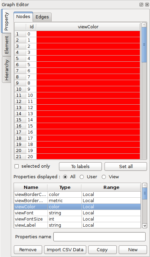This screenshot has width=150, height=257.
Task: Click the Set all button
Action: click(126, 167)
